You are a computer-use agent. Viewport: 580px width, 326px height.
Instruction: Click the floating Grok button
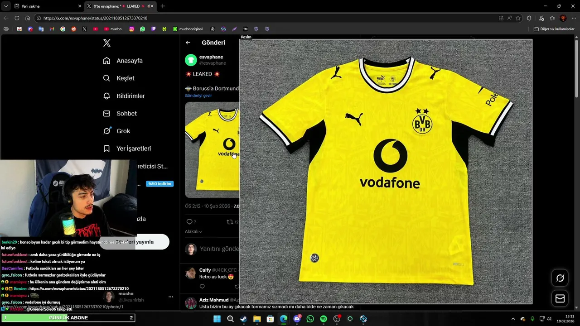pyautogui.click(x=560, y=278)
